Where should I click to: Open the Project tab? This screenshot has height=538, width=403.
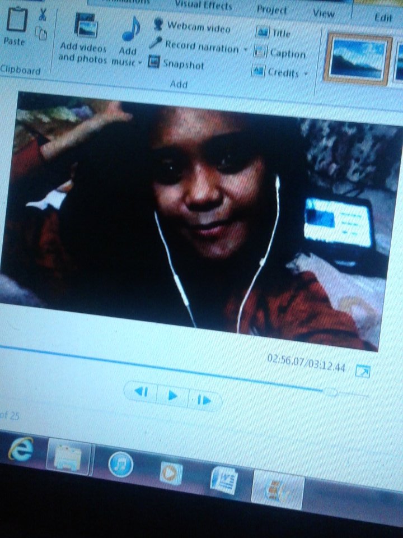(272, 10)
